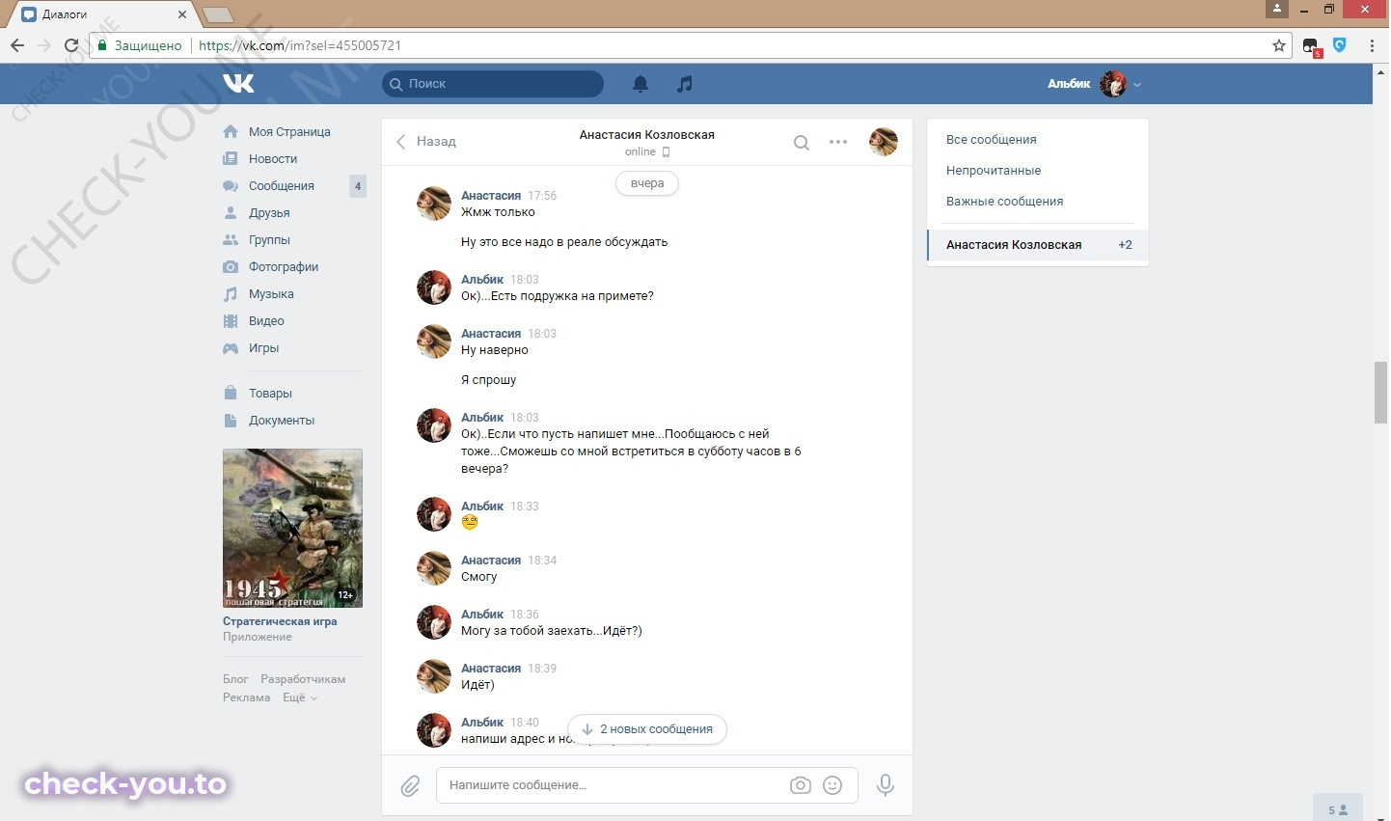
Task: Open Группы in the sidebar
Action: (x=269, y=240)
